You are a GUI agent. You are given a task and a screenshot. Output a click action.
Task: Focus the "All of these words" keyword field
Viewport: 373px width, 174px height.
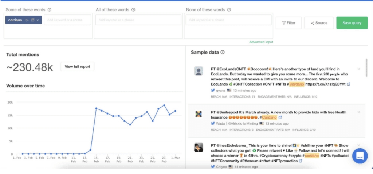[x=138, y=20]
